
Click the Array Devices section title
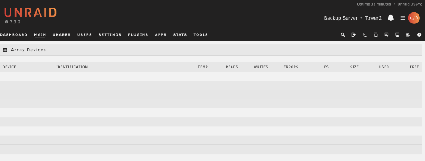28,50
